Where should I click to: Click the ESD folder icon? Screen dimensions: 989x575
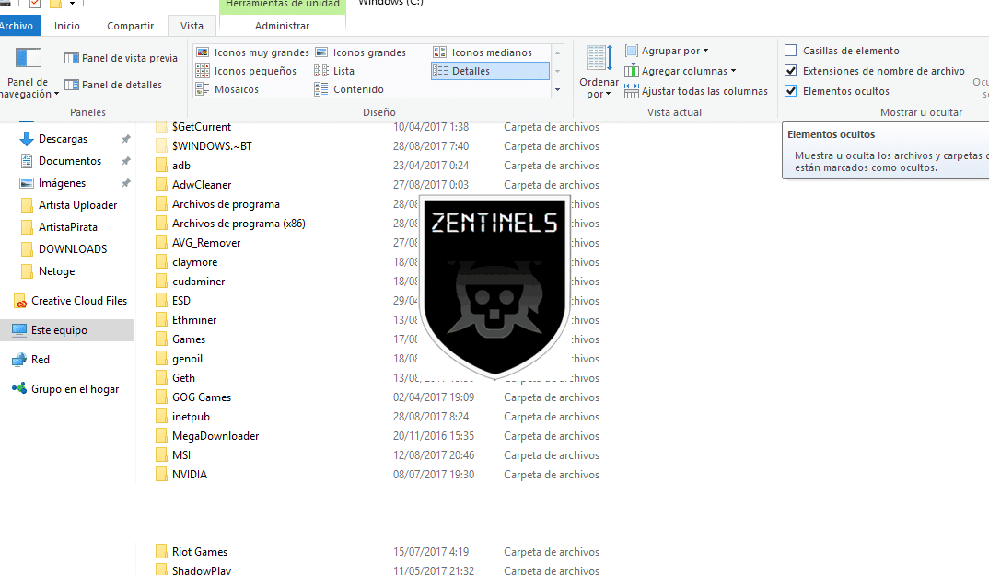(161, 301)
